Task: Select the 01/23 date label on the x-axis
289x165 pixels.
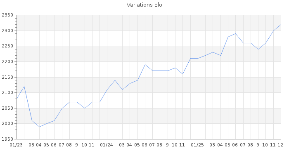Action: tap(16, 145)
